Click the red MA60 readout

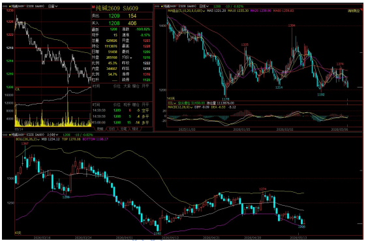(x=284, y=11)
